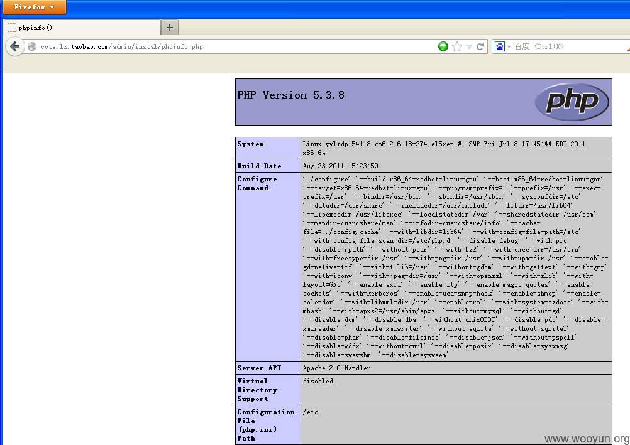Select the 'Build Date' row label
The width and height of the screenshot is (630, 445).
click(259, 166)
